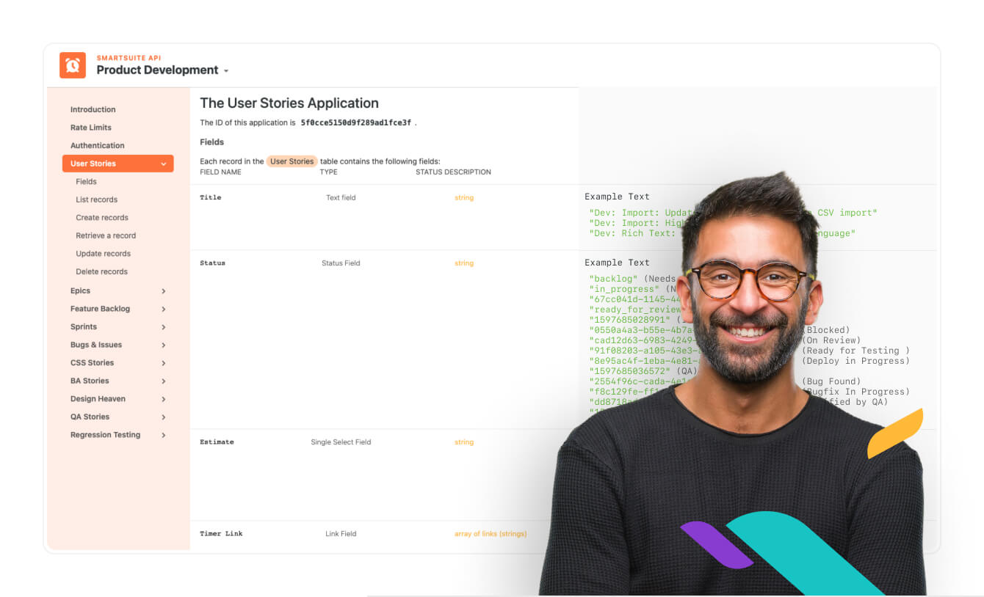Select the Design Heaven sidebar label
Viewport: 984px width, 597px height.
click(x=98, y=399)
